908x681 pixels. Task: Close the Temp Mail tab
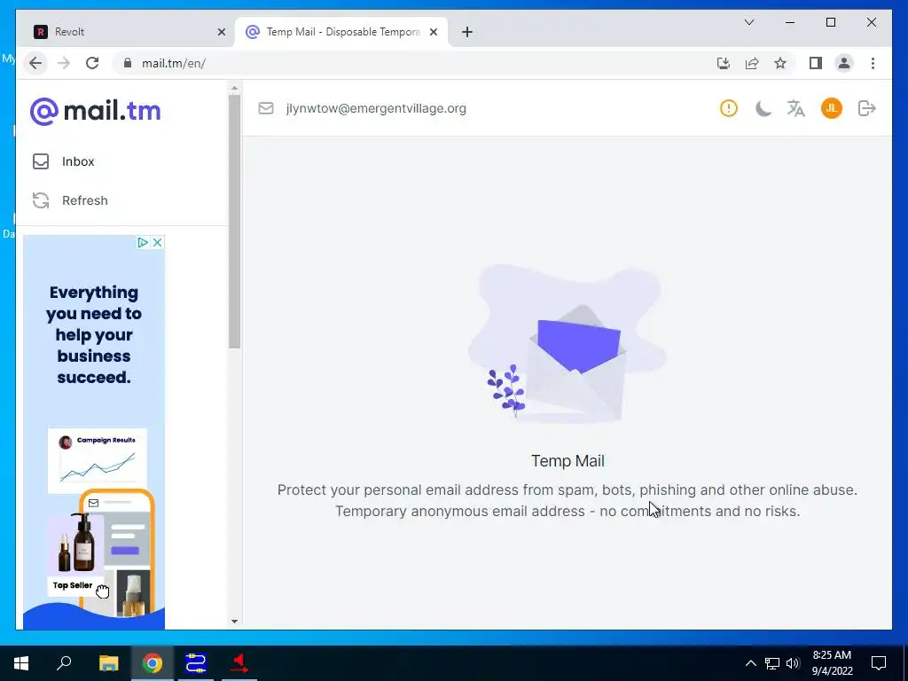[433, 32]
